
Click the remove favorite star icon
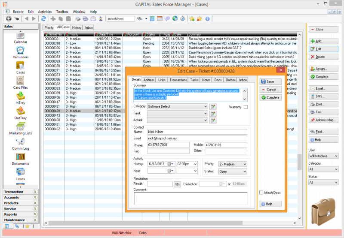point(200,19)
